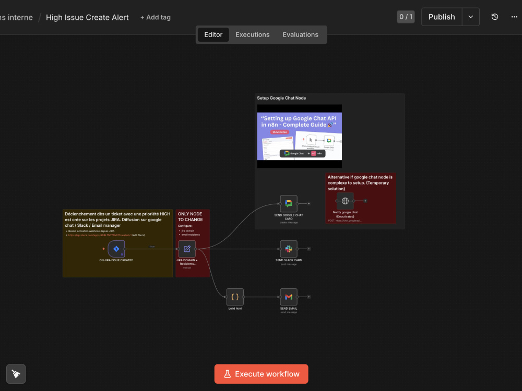Switch to the Executions tab
Viewport: 522px width, 391px height.
pos(252,34)
